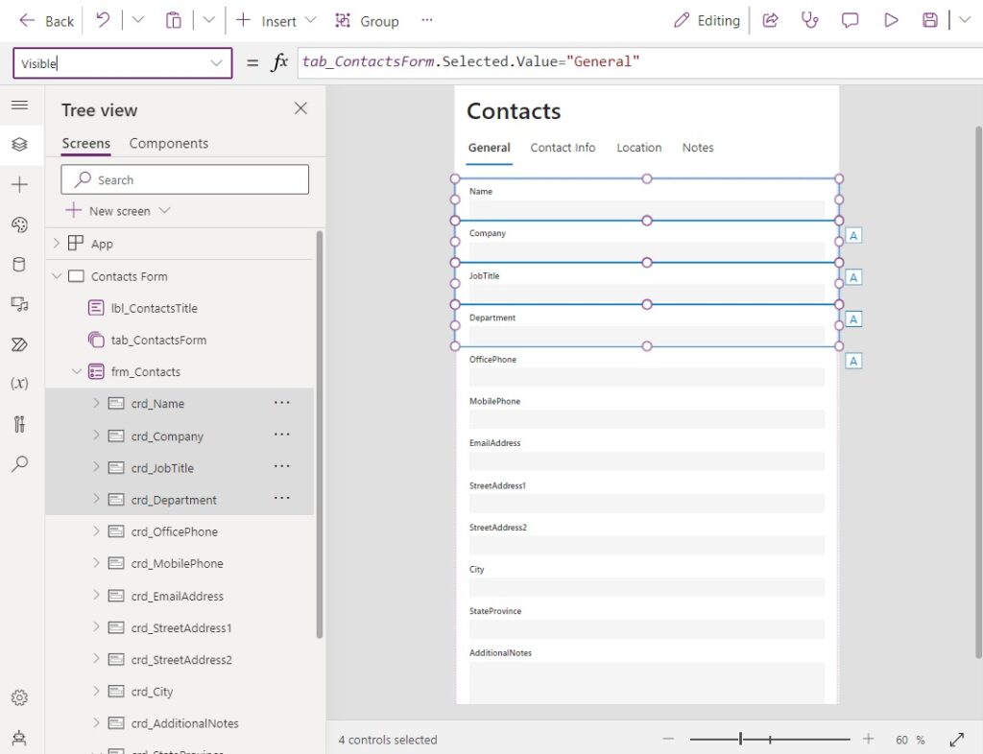983x754 pixels.
Task: Open the Share icon in toolbar
Action: (770, 21)
